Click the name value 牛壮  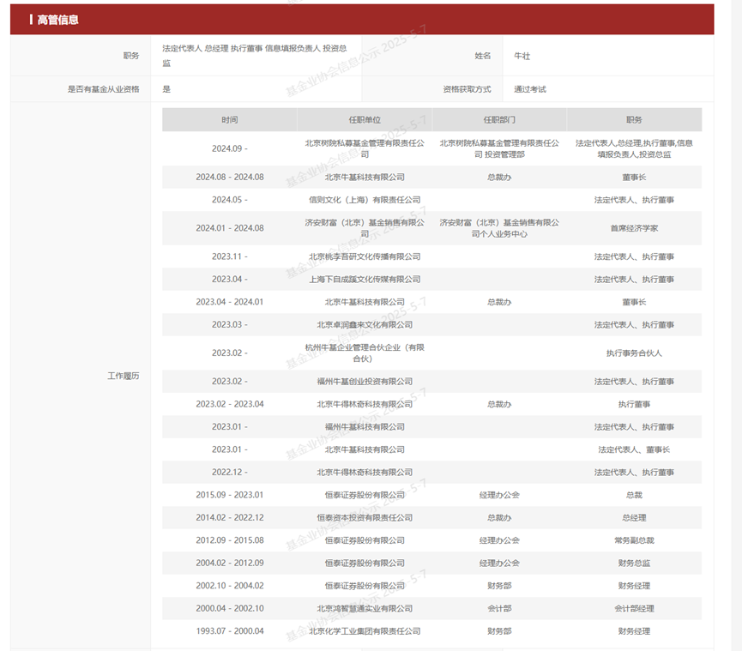(x=522, y=56)
